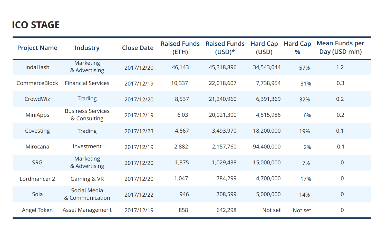388x233 pixels.
Task: Click indaHash's Marketing & Advertising industry cell
Action: 87,67
